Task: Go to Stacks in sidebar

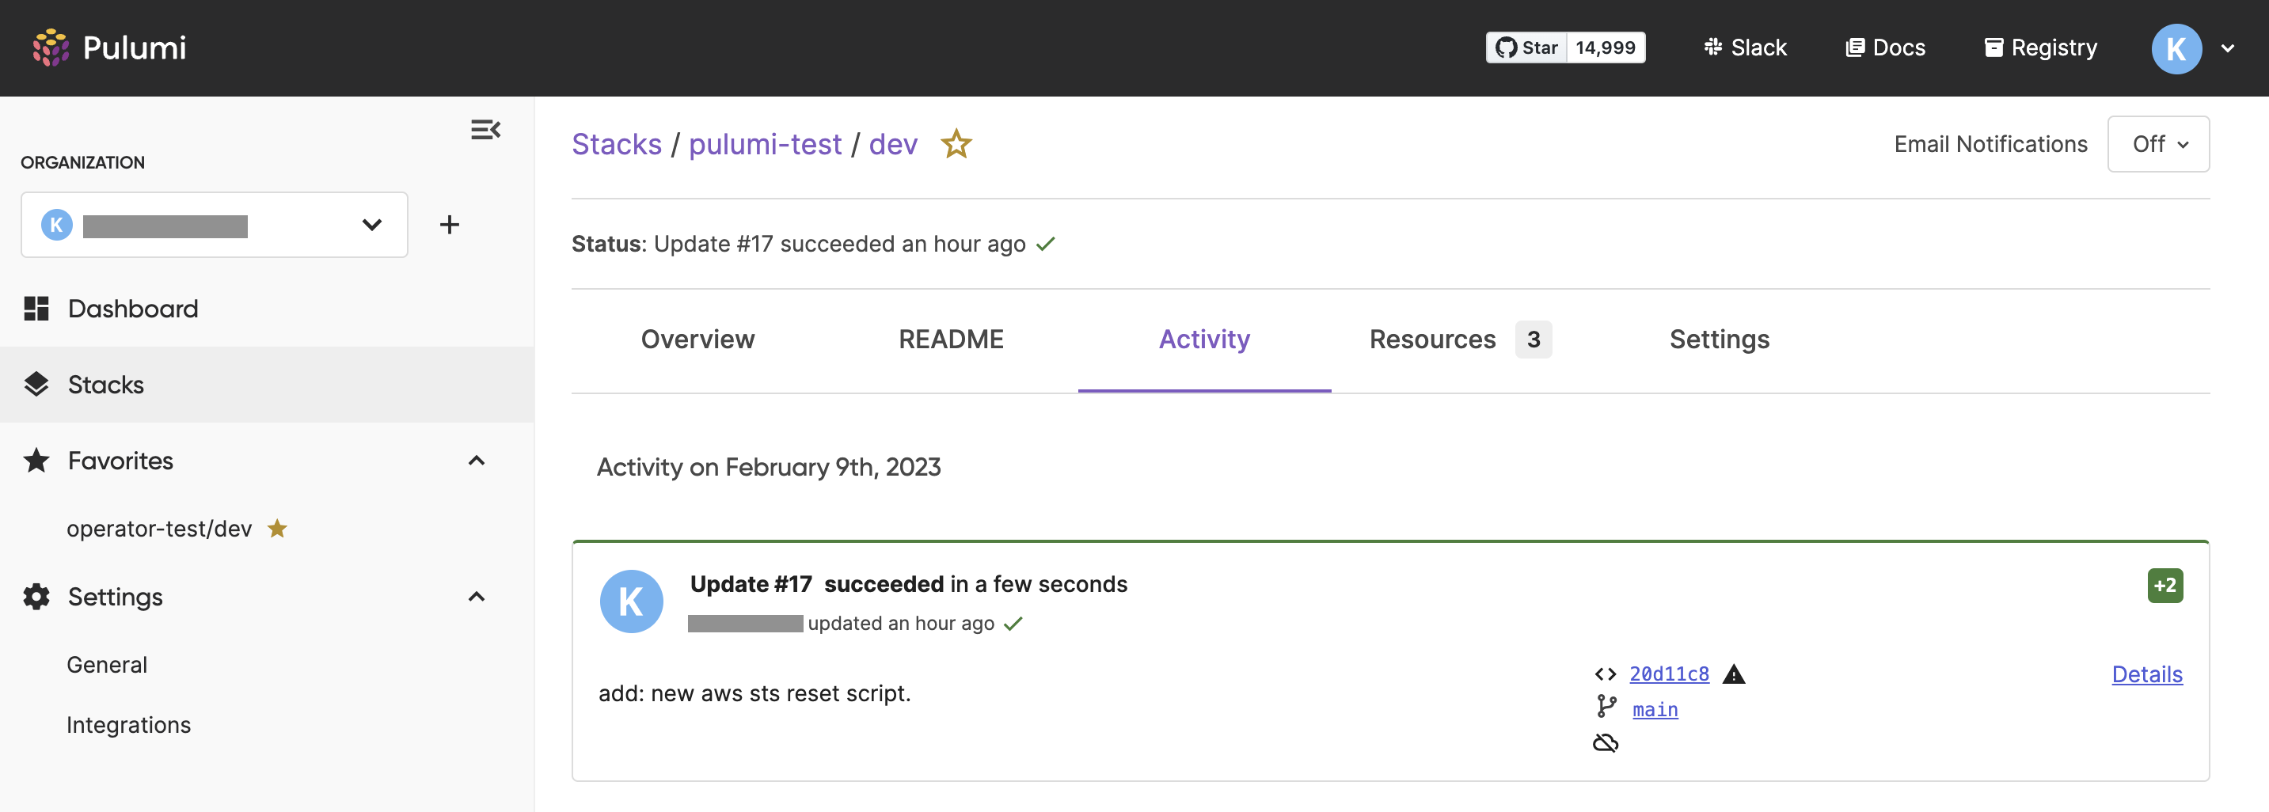Action: (x=267, y=385)
